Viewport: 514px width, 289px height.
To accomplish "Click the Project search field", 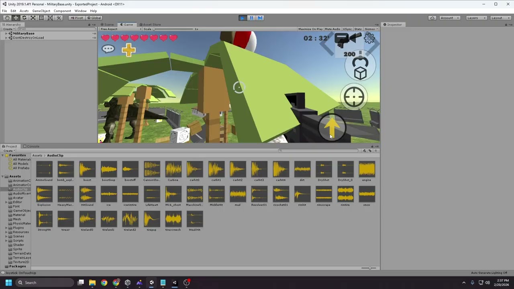I will (319, 151).
